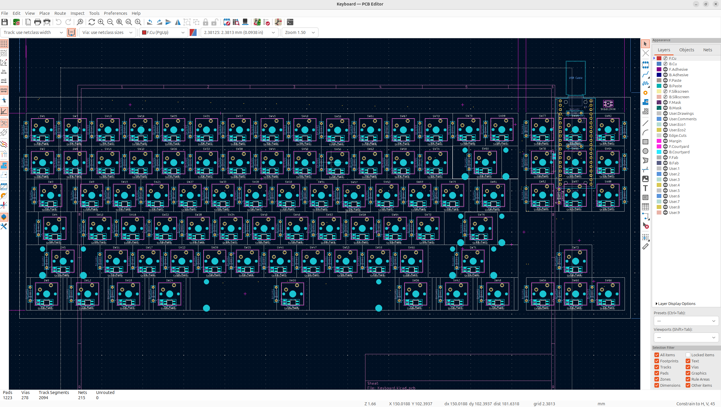Image resolution: width=721 pixels, height=407 pixels.
Task: Open the Zoom level dropdown
Action: [x=300, y=32]
